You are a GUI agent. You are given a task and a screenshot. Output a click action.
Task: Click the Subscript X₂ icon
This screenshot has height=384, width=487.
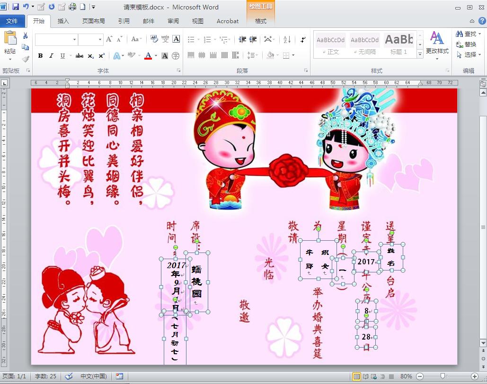(x=90, y=56)
